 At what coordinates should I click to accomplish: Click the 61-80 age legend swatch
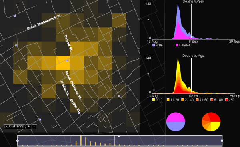[212, 99]
